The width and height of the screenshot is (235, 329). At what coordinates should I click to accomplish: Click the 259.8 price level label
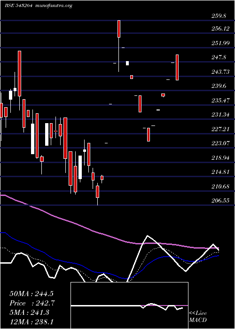click(x=219, y=16)
